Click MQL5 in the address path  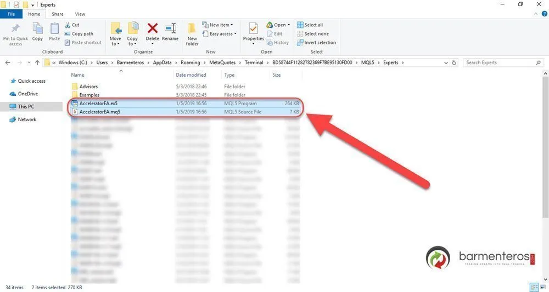click(368, 62)
